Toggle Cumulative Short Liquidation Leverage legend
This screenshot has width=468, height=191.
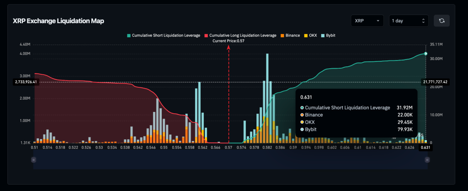tap(164, 35)
